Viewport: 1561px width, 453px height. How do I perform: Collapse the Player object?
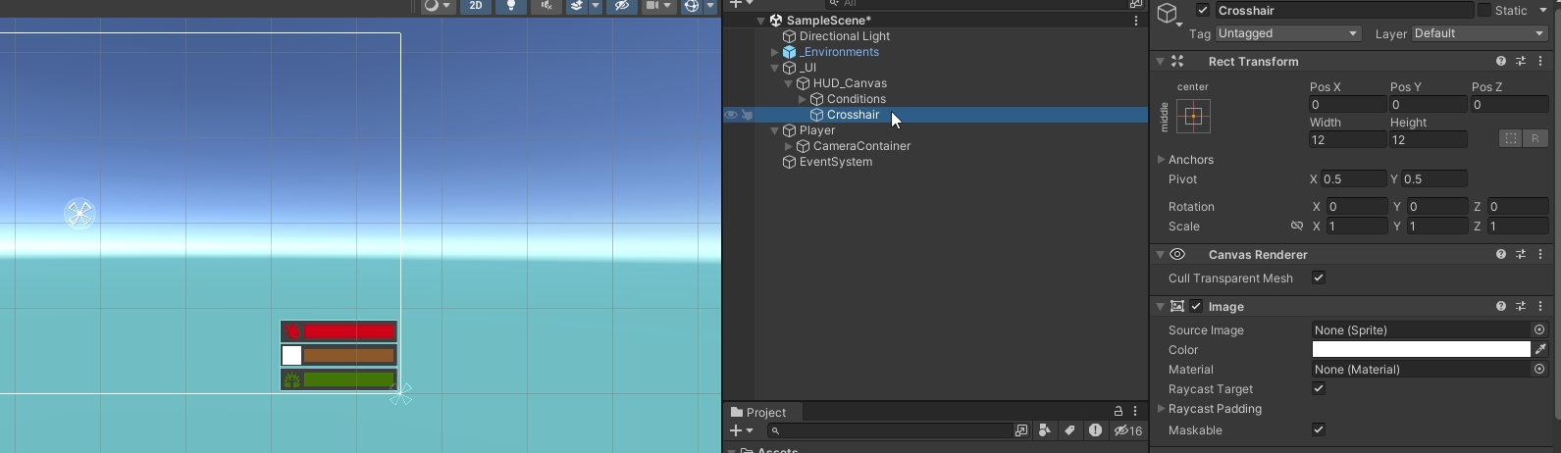pyautogui.click(x=774, y=130)
